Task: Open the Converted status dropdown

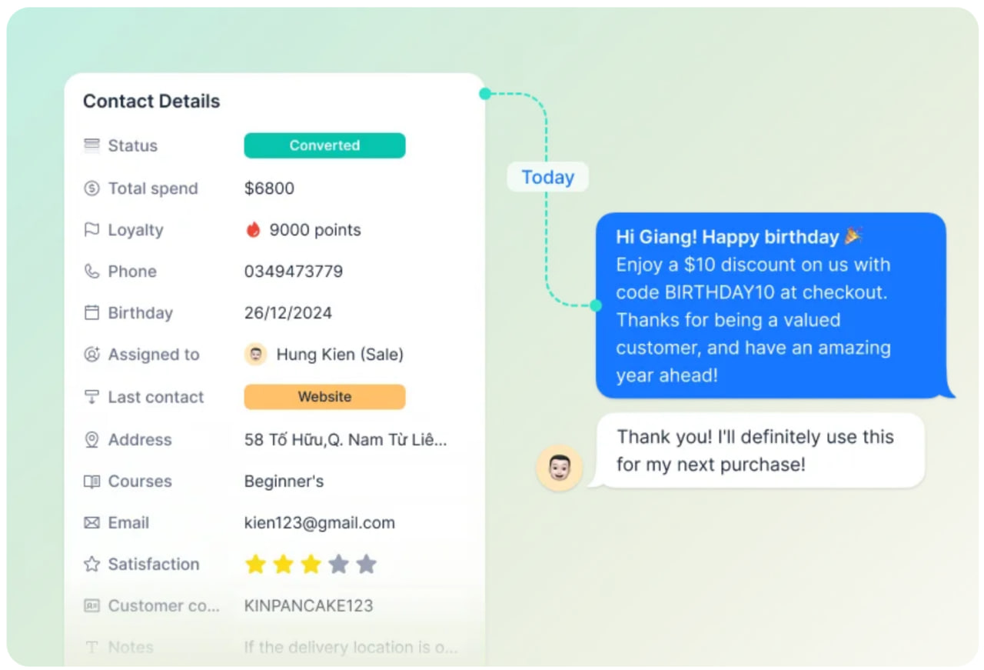Action: tap(324, 145)
